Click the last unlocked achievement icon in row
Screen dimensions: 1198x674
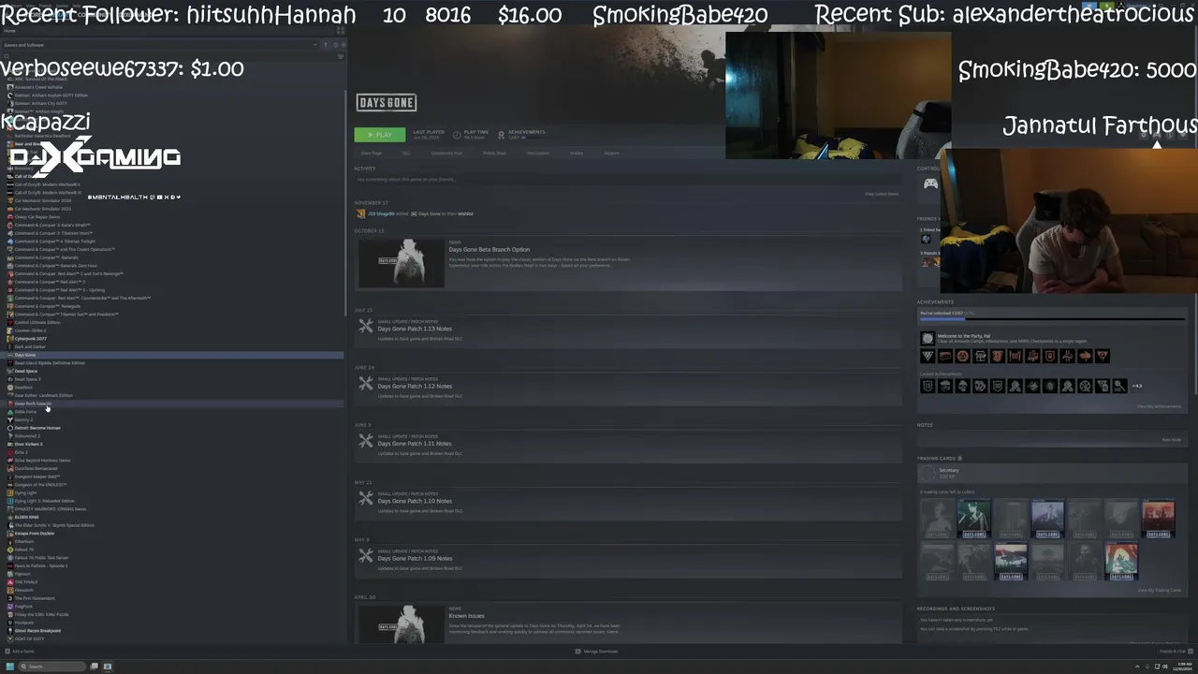(x=1102, y=356)
